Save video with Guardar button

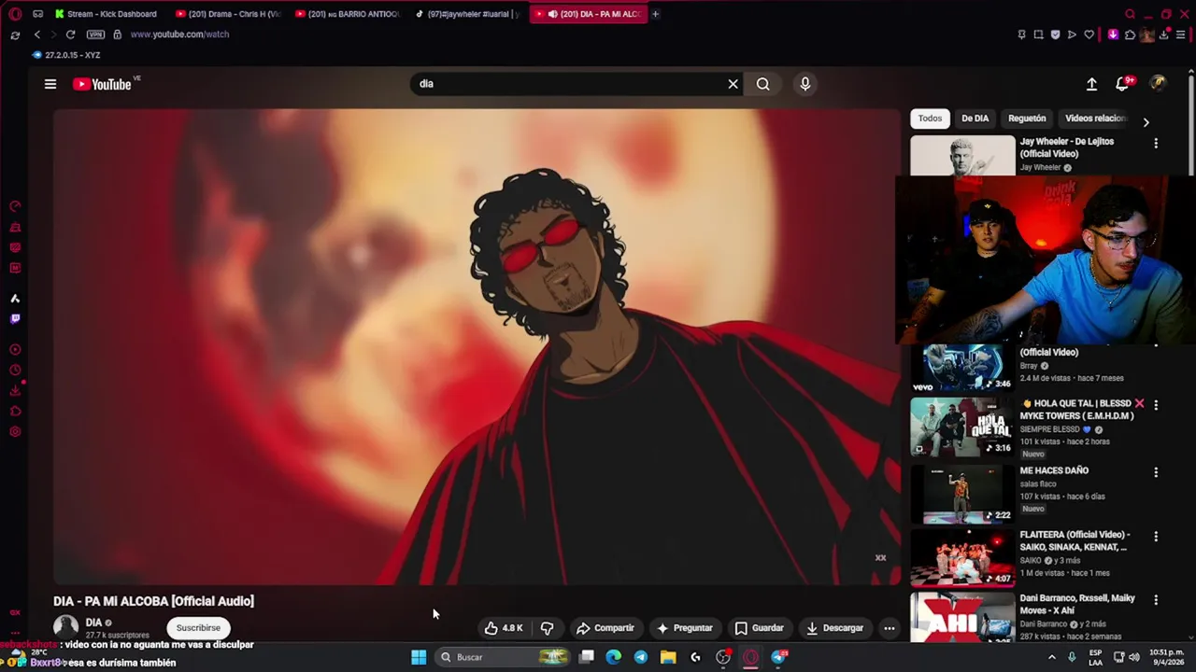click(760, 628)
